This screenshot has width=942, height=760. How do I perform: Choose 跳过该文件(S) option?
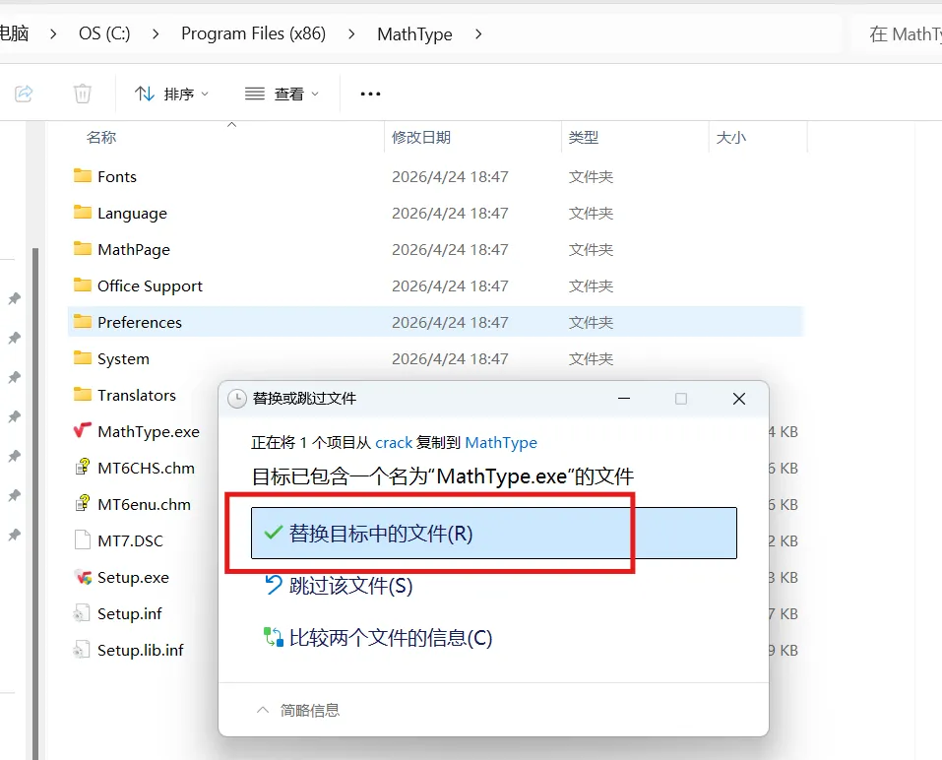[x=350, y=586]
